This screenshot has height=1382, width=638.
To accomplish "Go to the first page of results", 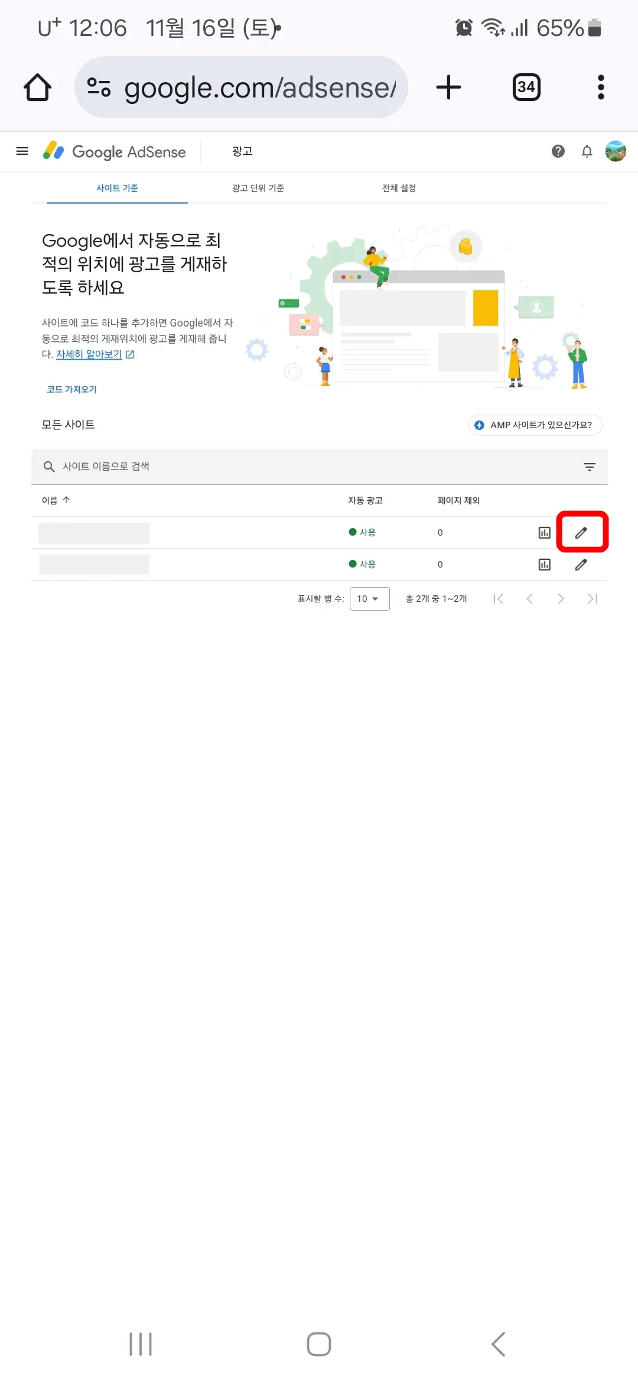I will pyautogui.click(x=498, y=599).
